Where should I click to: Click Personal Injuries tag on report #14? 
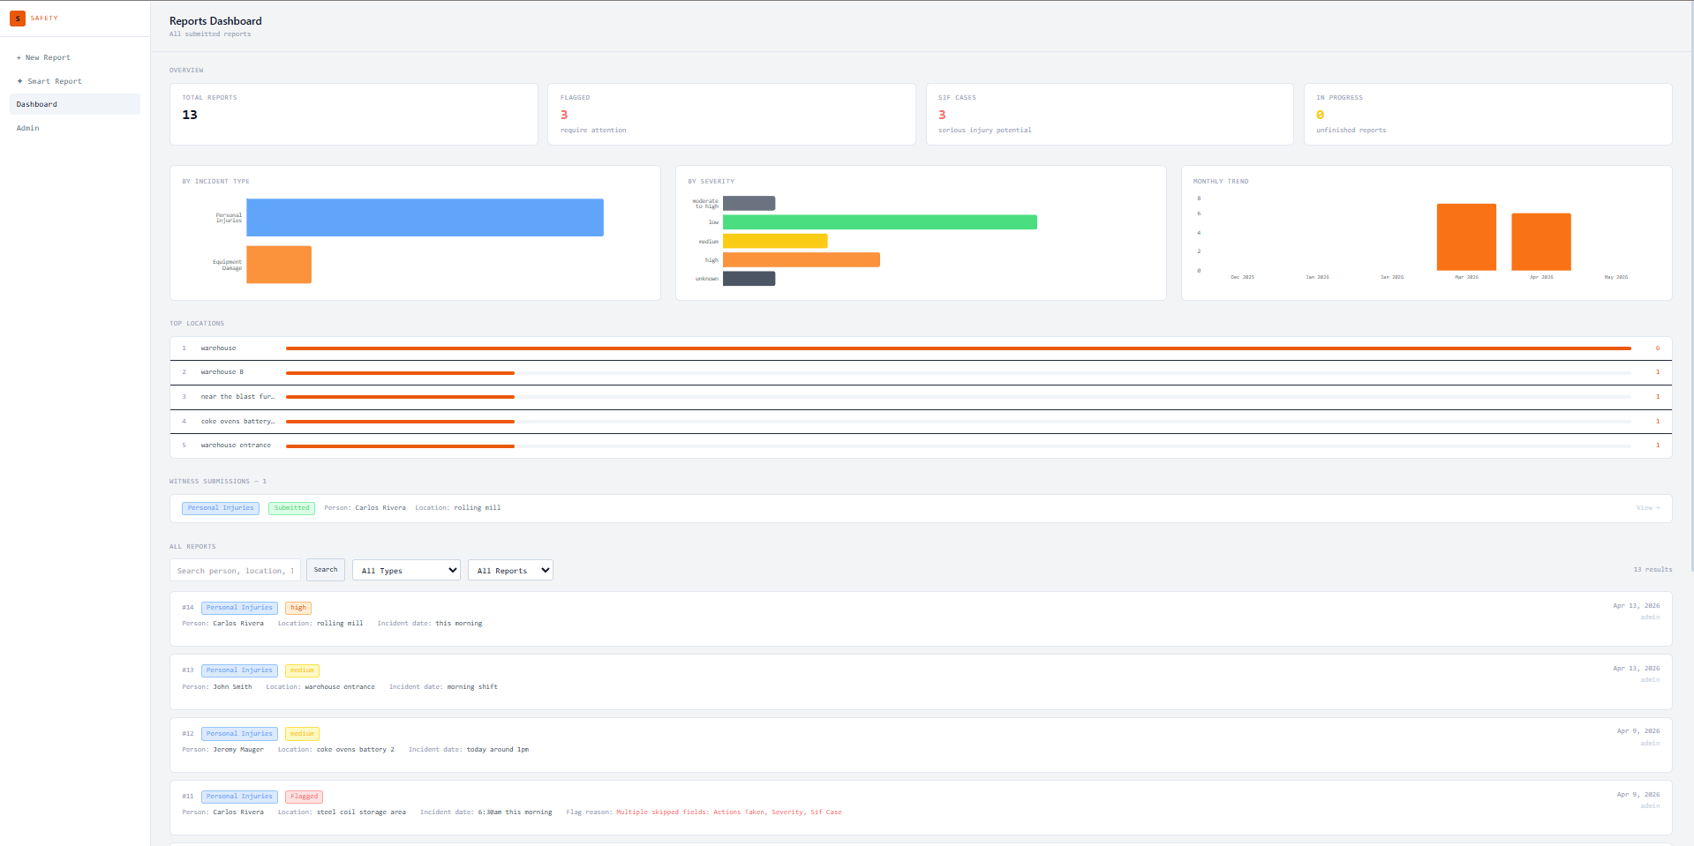pyautogui.click(x=239, y=608)
